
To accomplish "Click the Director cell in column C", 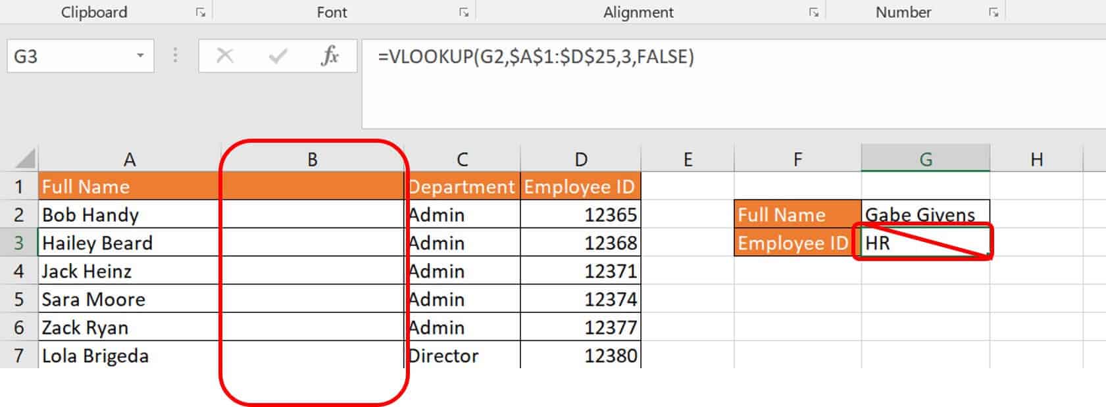I will (462, 356).
